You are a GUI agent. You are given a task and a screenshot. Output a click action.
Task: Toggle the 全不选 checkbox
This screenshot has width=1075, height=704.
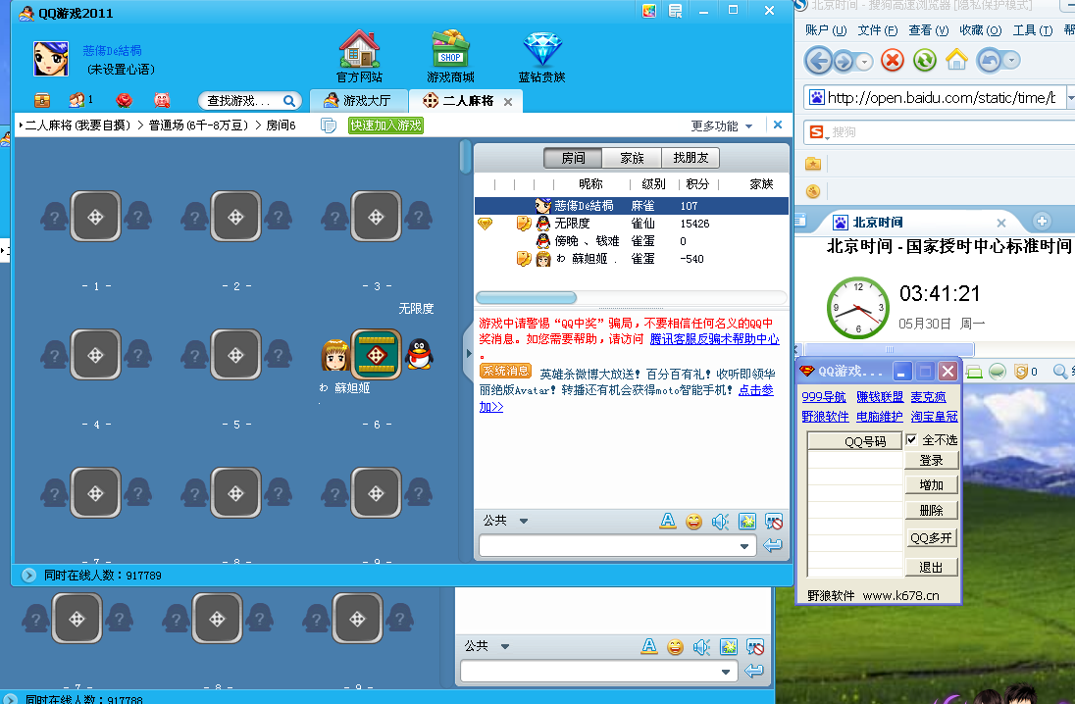coord(911,439)
